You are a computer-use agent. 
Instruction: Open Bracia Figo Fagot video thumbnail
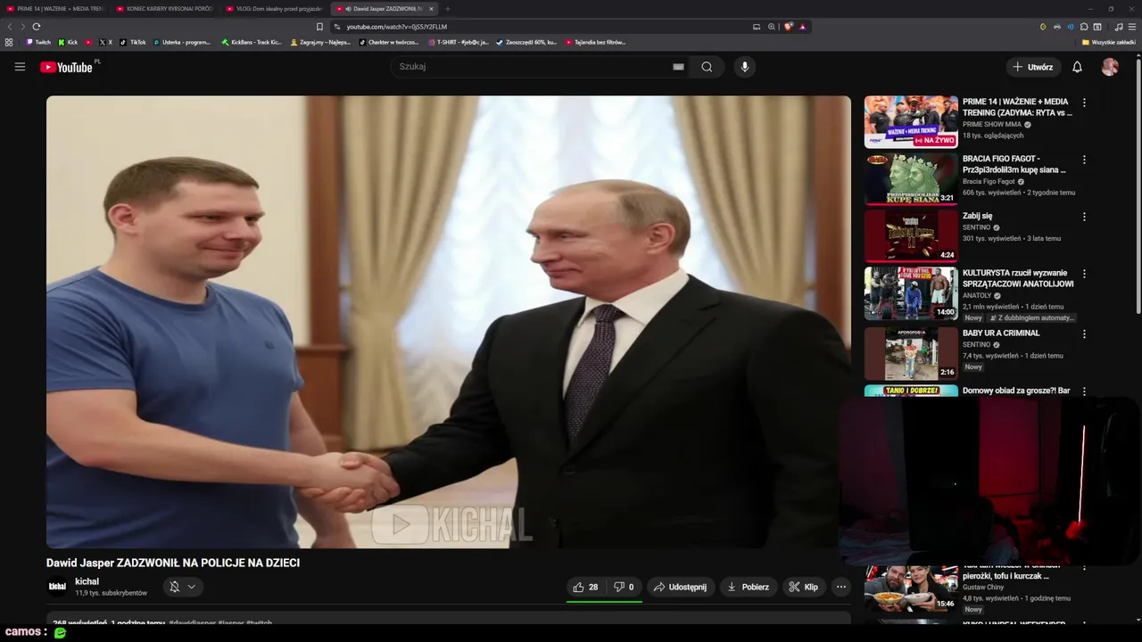911,178
